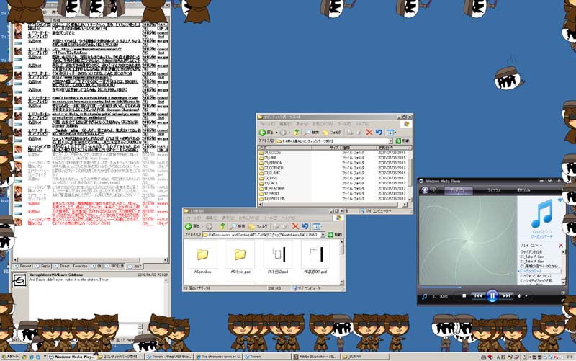Sort by the 名前 (Name) column header
The height and width of the screenshot is (361, 576).
(284, 148)
